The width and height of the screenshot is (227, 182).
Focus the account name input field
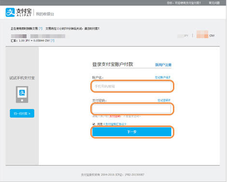tap(132, 86)
